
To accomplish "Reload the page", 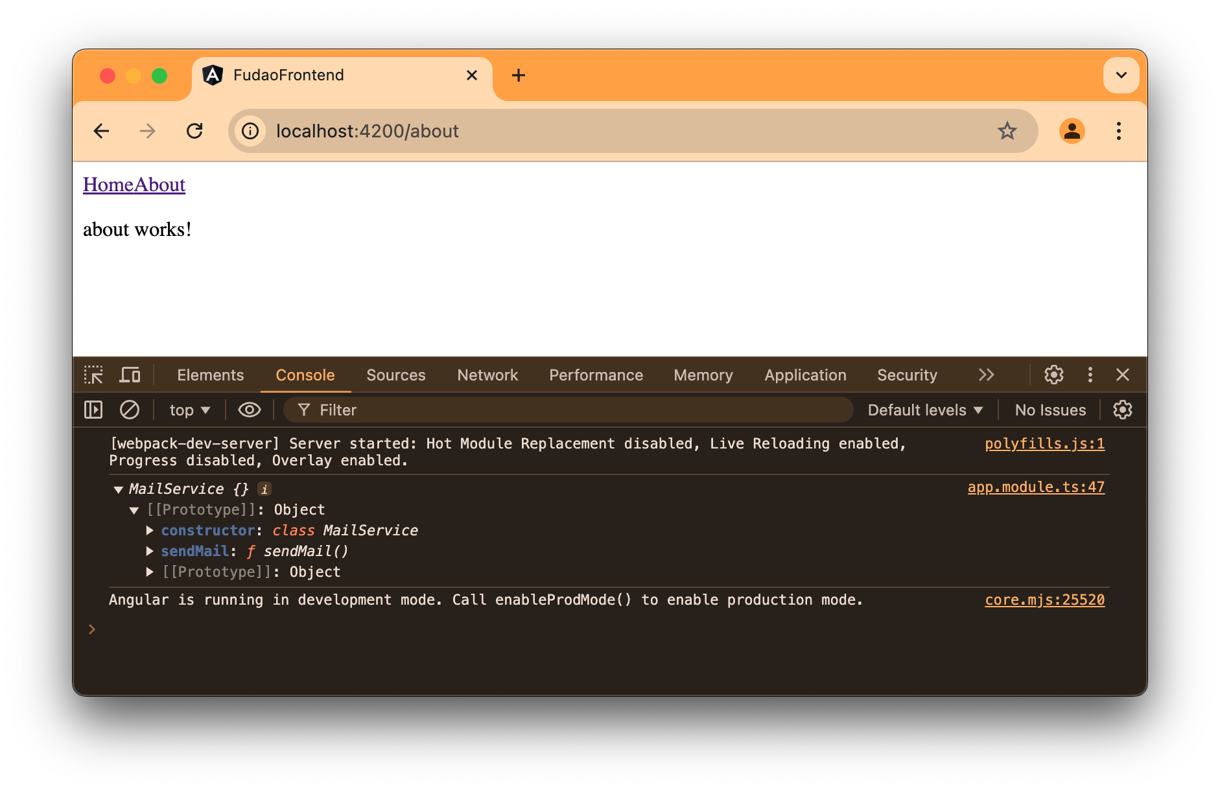I will click(195, 131).
